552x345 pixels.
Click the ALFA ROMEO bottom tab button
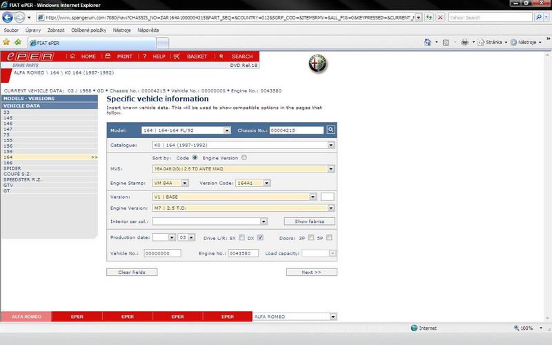click(x=26, y=317)
